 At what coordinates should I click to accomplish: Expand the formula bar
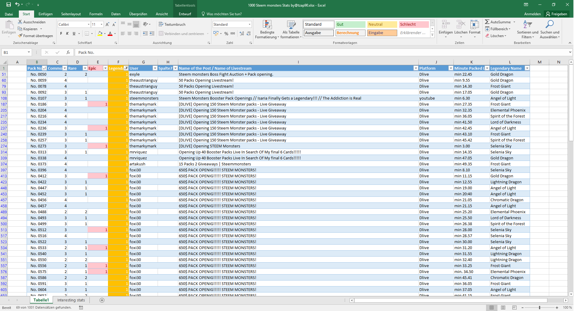[570, 52]
